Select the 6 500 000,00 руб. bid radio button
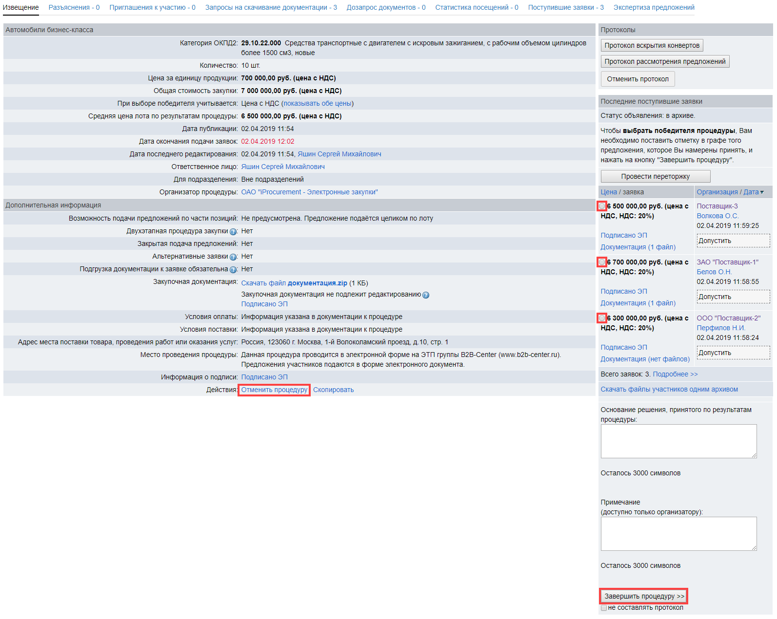 coord(602,206)
